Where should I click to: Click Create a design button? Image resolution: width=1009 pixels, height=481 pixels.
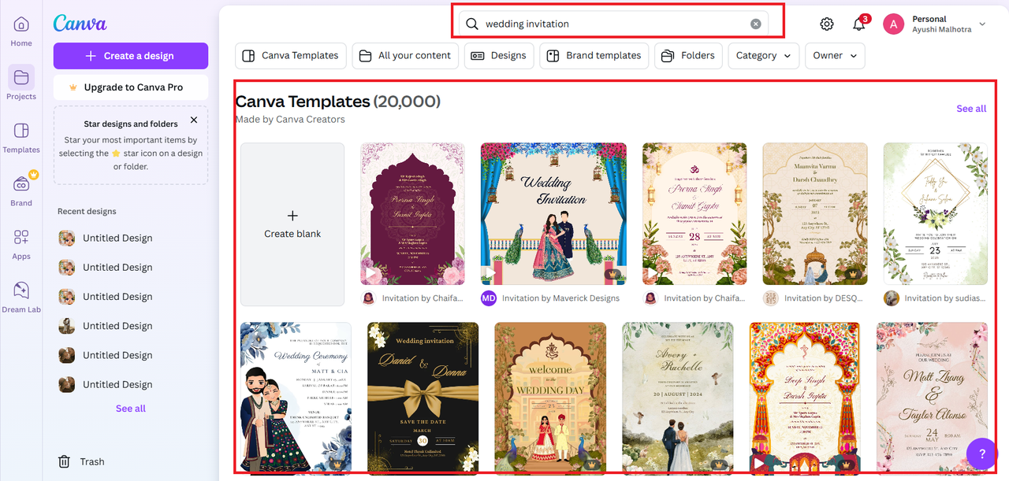131,56
